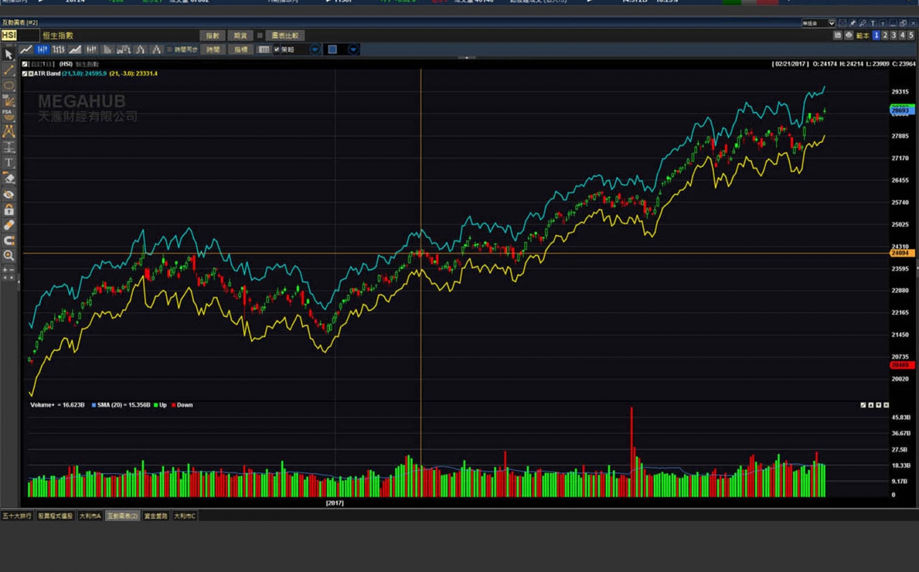Click the 期貨 button
Image resolution: width=919 pixels, height=572 pixels.
[240, 35]
